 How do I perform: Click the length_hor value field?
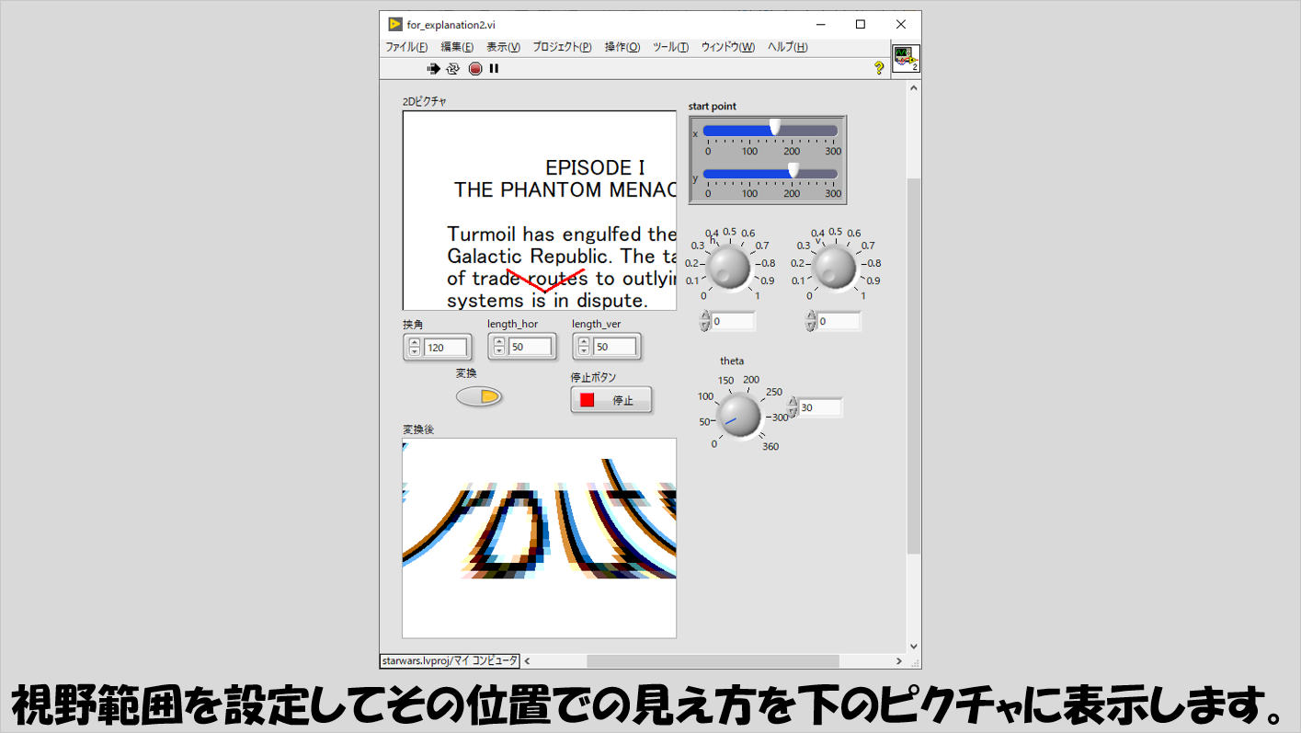531,347
